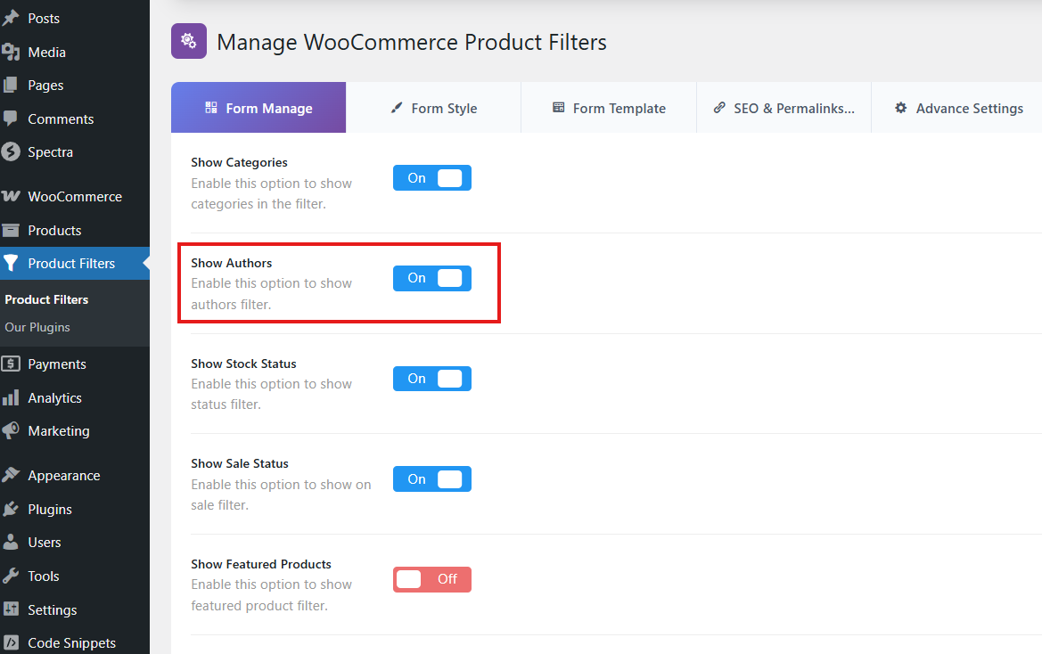Open the Users menu item
The width and height of the screenshot is (1042, 654).
75,543
